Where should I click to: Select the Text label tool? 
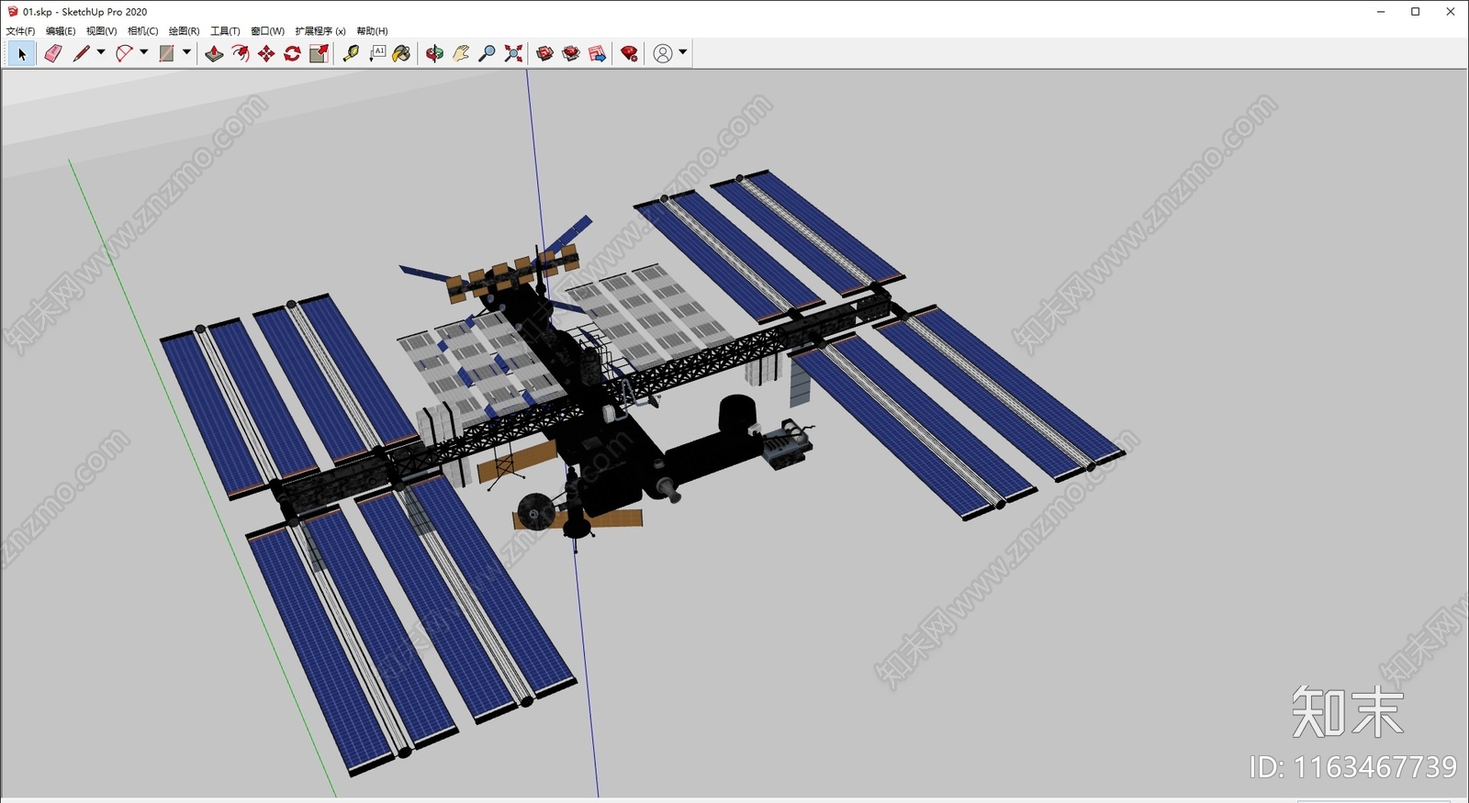click(x=376, y=54)
